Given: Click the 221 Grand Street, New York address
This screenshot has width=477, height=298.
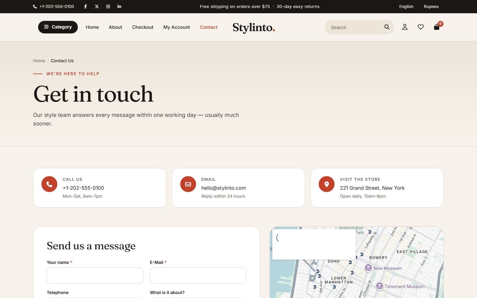Looking at the screenshot, I should pyautogui.click(x=372, y=188).
